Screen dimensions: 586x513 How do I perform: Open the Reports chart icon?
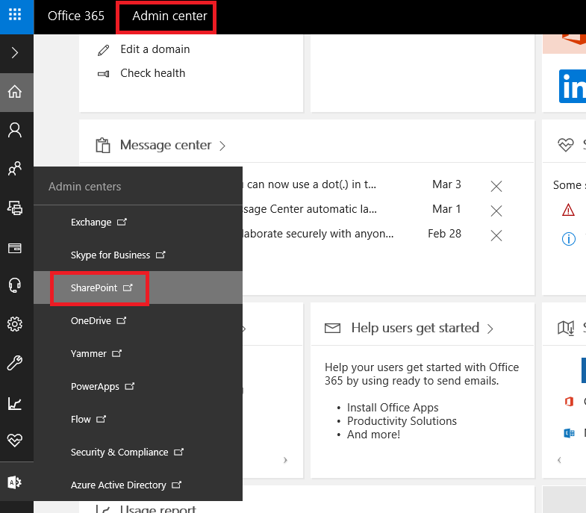click(x=15, y=403)
